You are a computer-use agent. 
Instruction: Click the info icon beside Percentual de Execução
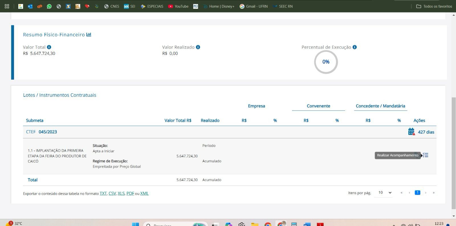(x=355, y=47)
